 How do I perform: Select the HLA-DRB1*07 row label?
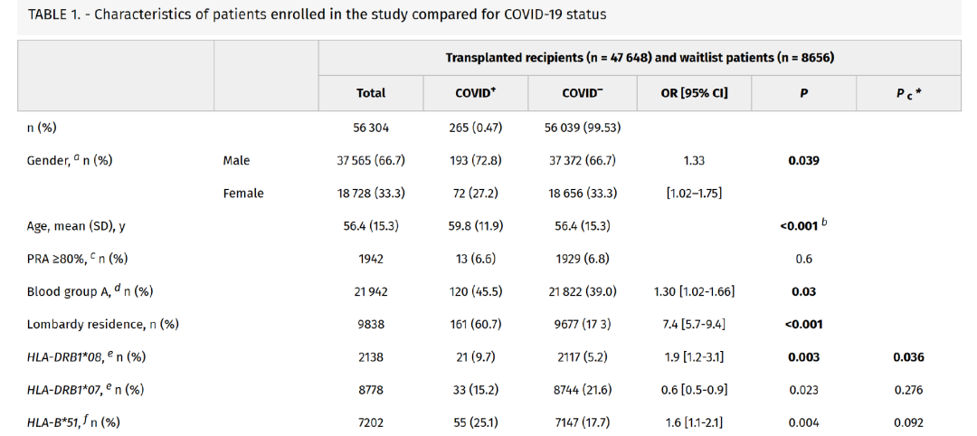click(86, 389)
